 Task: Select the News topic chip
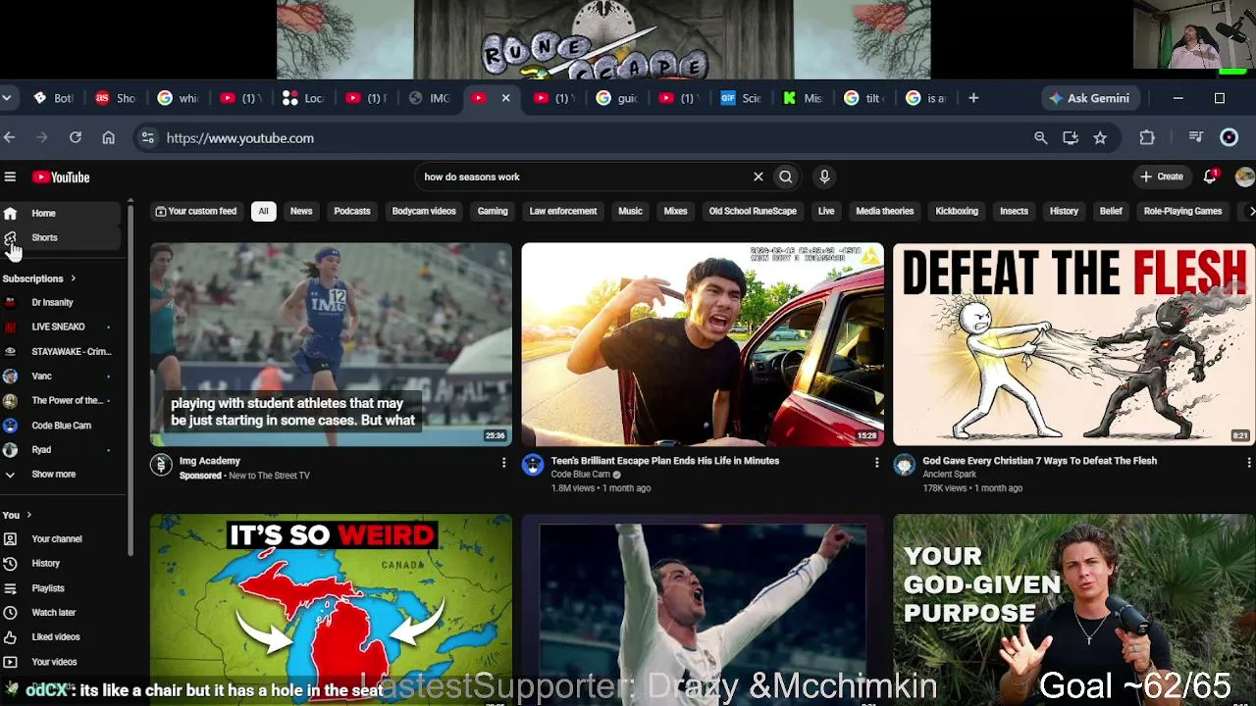click(x=301, y=211)
